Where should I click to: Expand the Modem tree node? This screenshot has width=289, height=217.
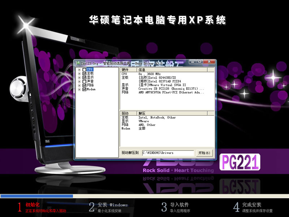pyautogui.click(x=79, y=89)
